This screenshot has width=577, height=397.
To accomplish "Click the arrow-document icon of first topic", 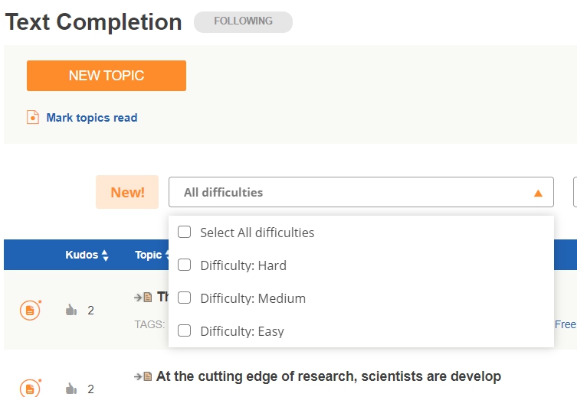I will coord(143,297).
